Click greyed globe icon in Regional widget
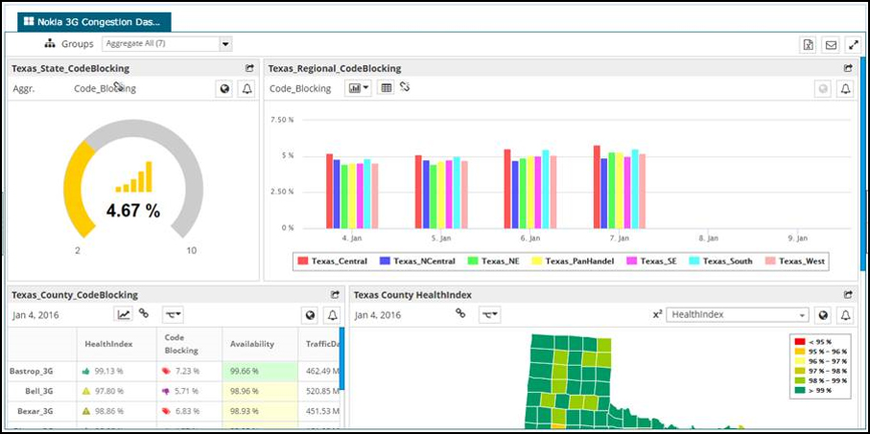Screen dimensions: 870x434 coord(823,89)
